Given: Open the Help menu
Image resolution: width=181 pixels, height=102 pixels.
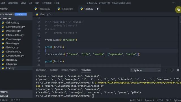Looking at the screenshot, I should point(57,3).
